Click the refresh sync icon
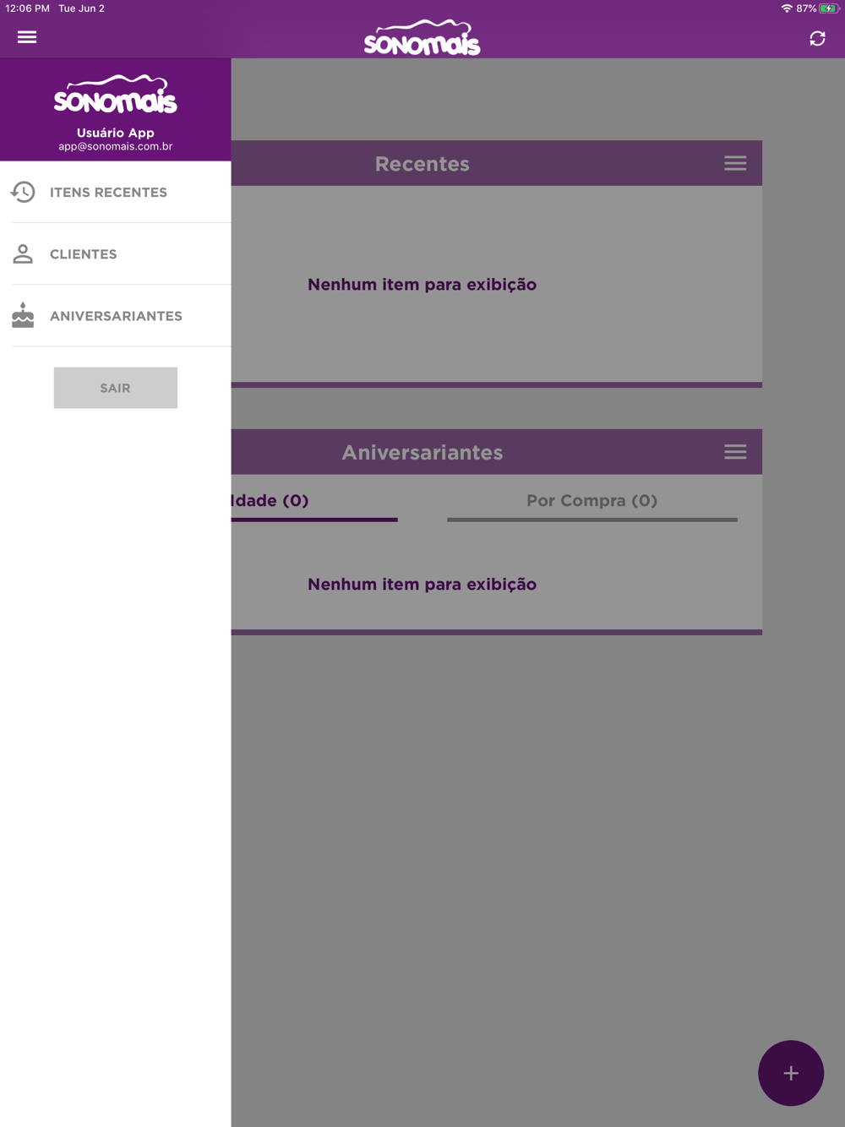The image size is (845, 1127). pyautogui.click(x=817, y=38)
